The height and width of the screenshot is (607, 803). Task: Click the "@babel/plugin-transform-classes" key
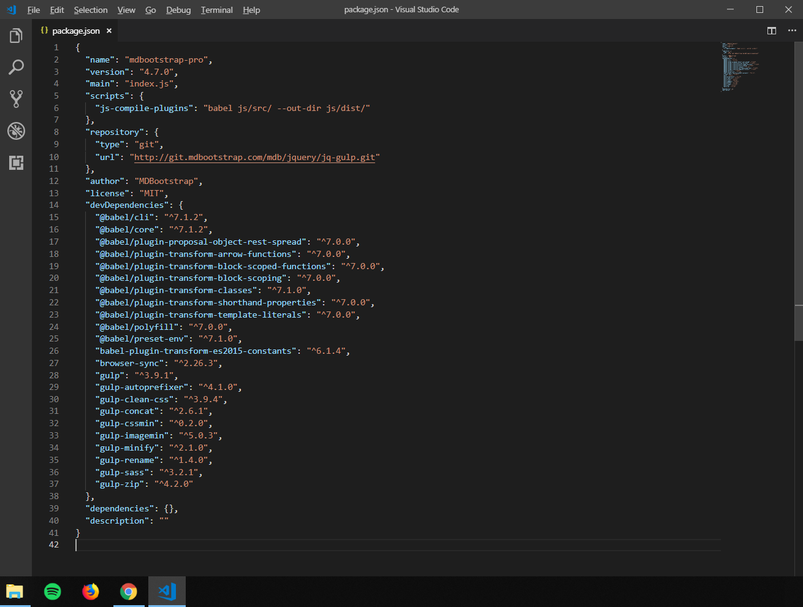tap(177, 290)
